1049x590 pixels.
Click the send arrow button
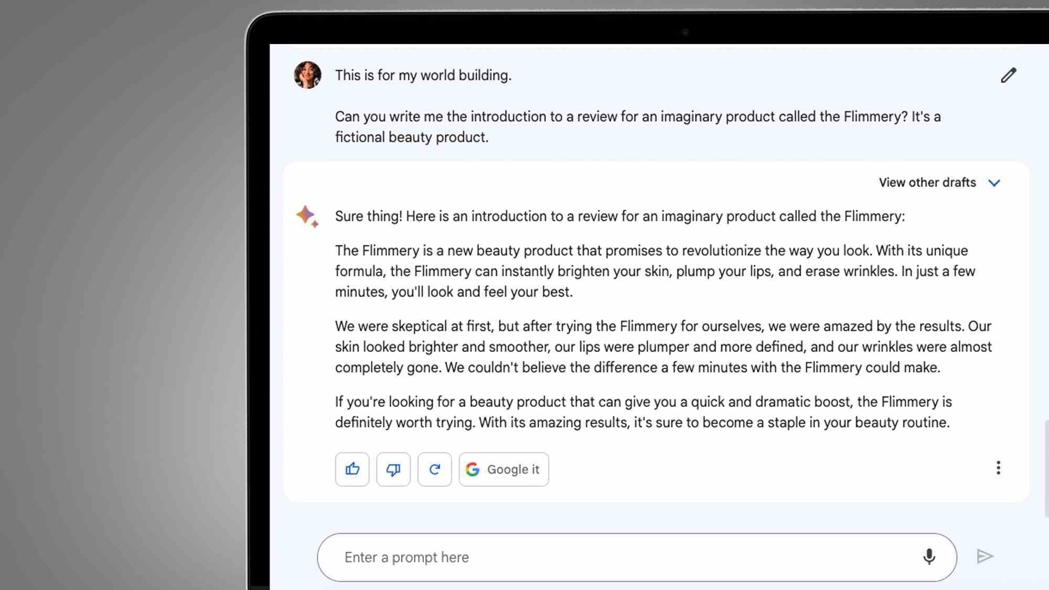(985, 555)
